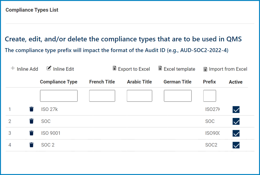This screenshot has height=175, width=260.
Task: Sort by the Compliance Type column header
Action: pyautogui.click(x=58, y=82)
